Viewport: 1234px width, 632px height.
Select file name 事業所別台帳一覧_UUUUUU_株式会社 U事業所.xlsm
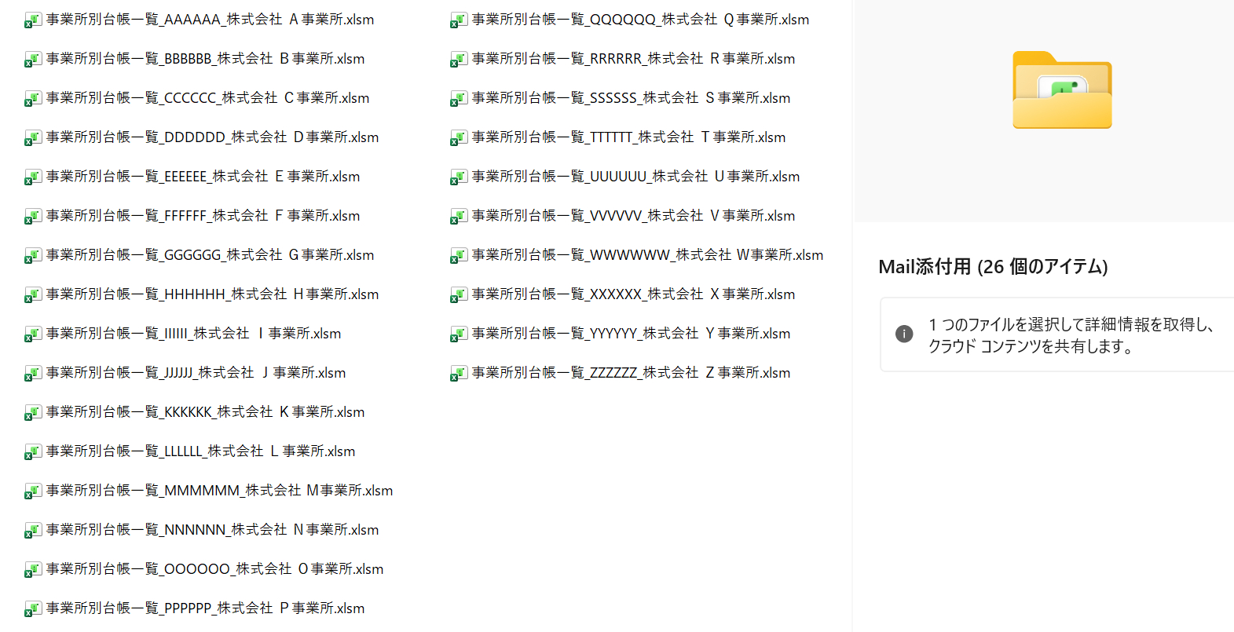click(635, 177)
